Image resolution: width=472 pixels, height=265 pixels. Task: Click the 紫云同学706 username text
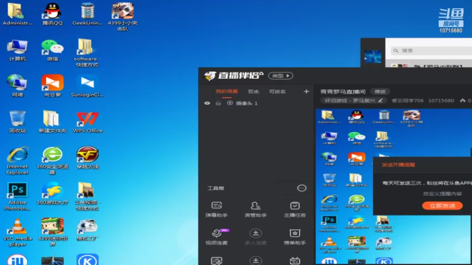407,101
